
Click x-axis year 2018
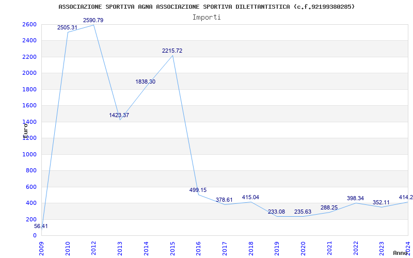[251, 248]
